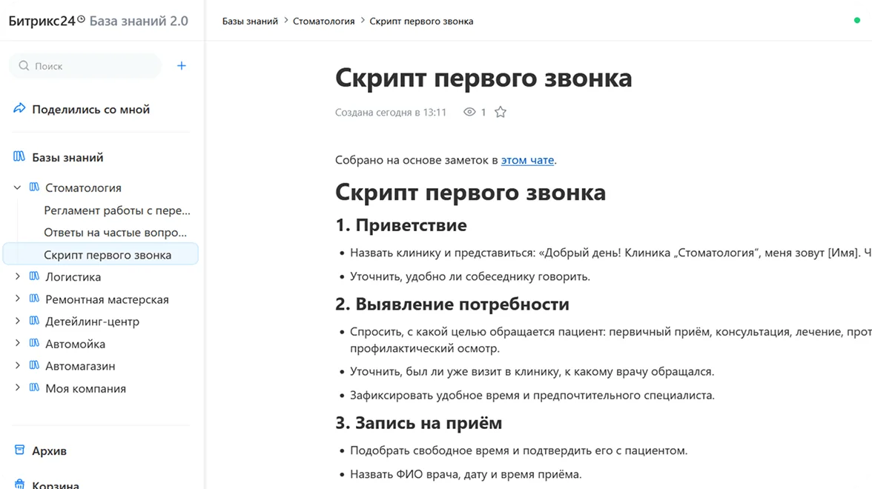The image size is (872, 489).
Task: Open the Базы знаний section
Action: (67, 157)
